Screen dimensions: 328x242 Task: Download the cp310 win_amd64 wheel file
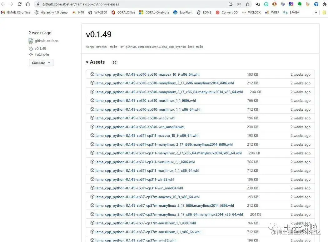(x=139, y=127)
